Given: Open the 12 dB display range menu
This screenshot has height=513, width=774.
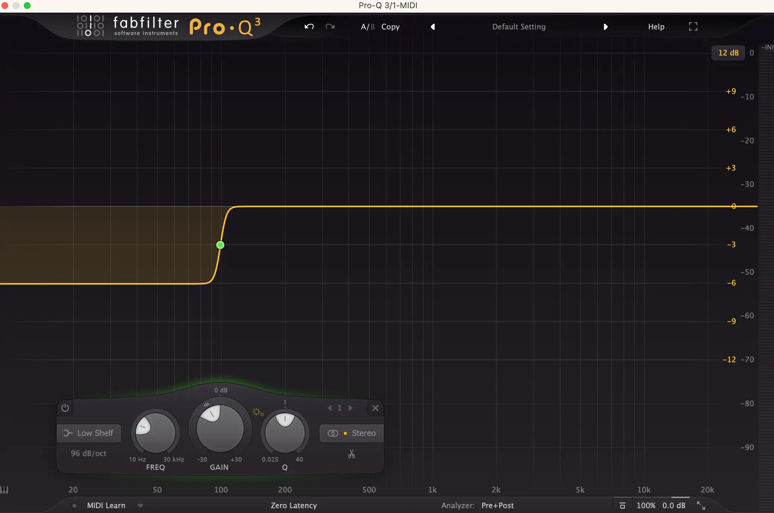Looking at the screenshot, I should tap(728, 53).
